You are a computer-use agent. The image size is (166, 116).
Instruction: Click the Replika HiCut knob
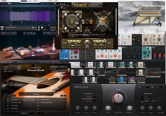[94, 108]
